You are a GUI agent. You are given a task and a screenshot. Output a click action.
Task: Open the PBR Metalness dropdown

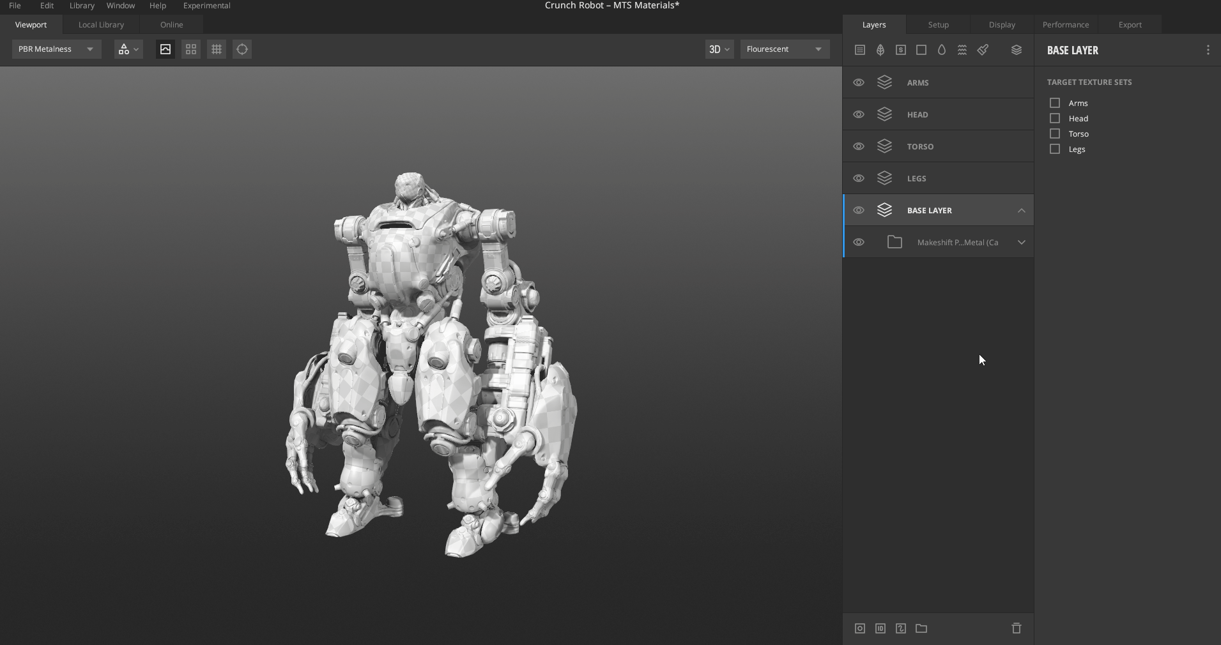click(x=56, y=49)
